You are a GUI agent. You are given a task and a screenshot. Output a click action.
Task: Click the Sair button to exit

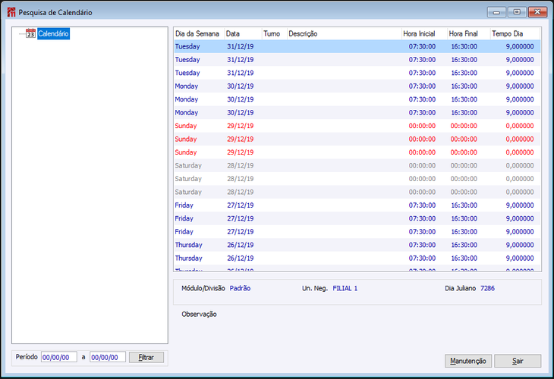click(x=518, y=361)
